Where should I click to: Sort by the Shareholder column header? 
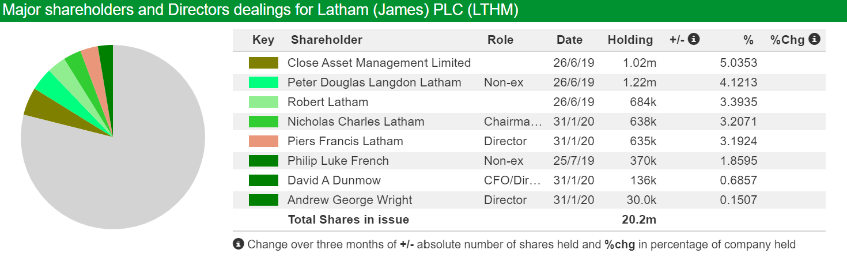[327, 40]
